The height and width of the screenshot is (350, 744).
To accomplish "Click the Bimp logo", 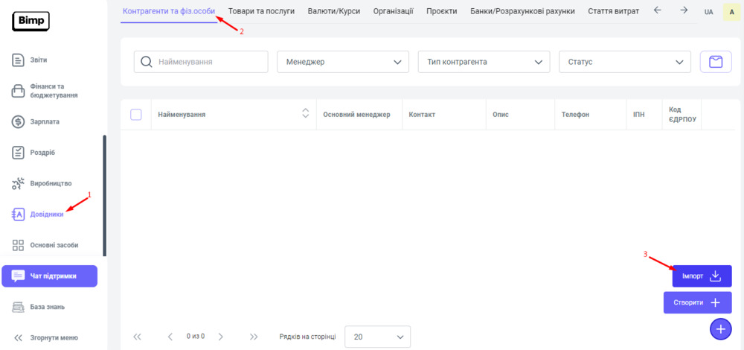I will click(31, 21).
